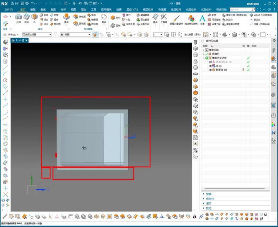Expand the 搜索 panel section
The height and width of the screenshot is (227, 278).
point(208,194)
